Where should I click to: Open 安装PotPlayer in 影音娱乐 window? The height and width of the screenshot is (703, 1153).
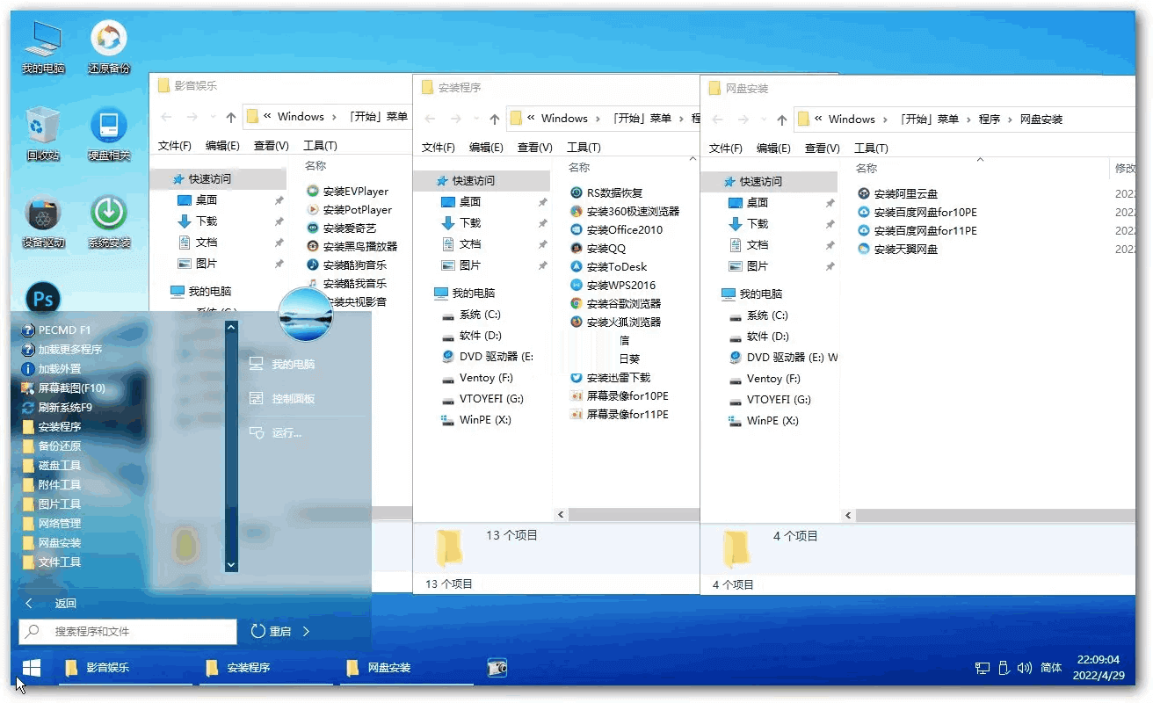coord(349,209)
